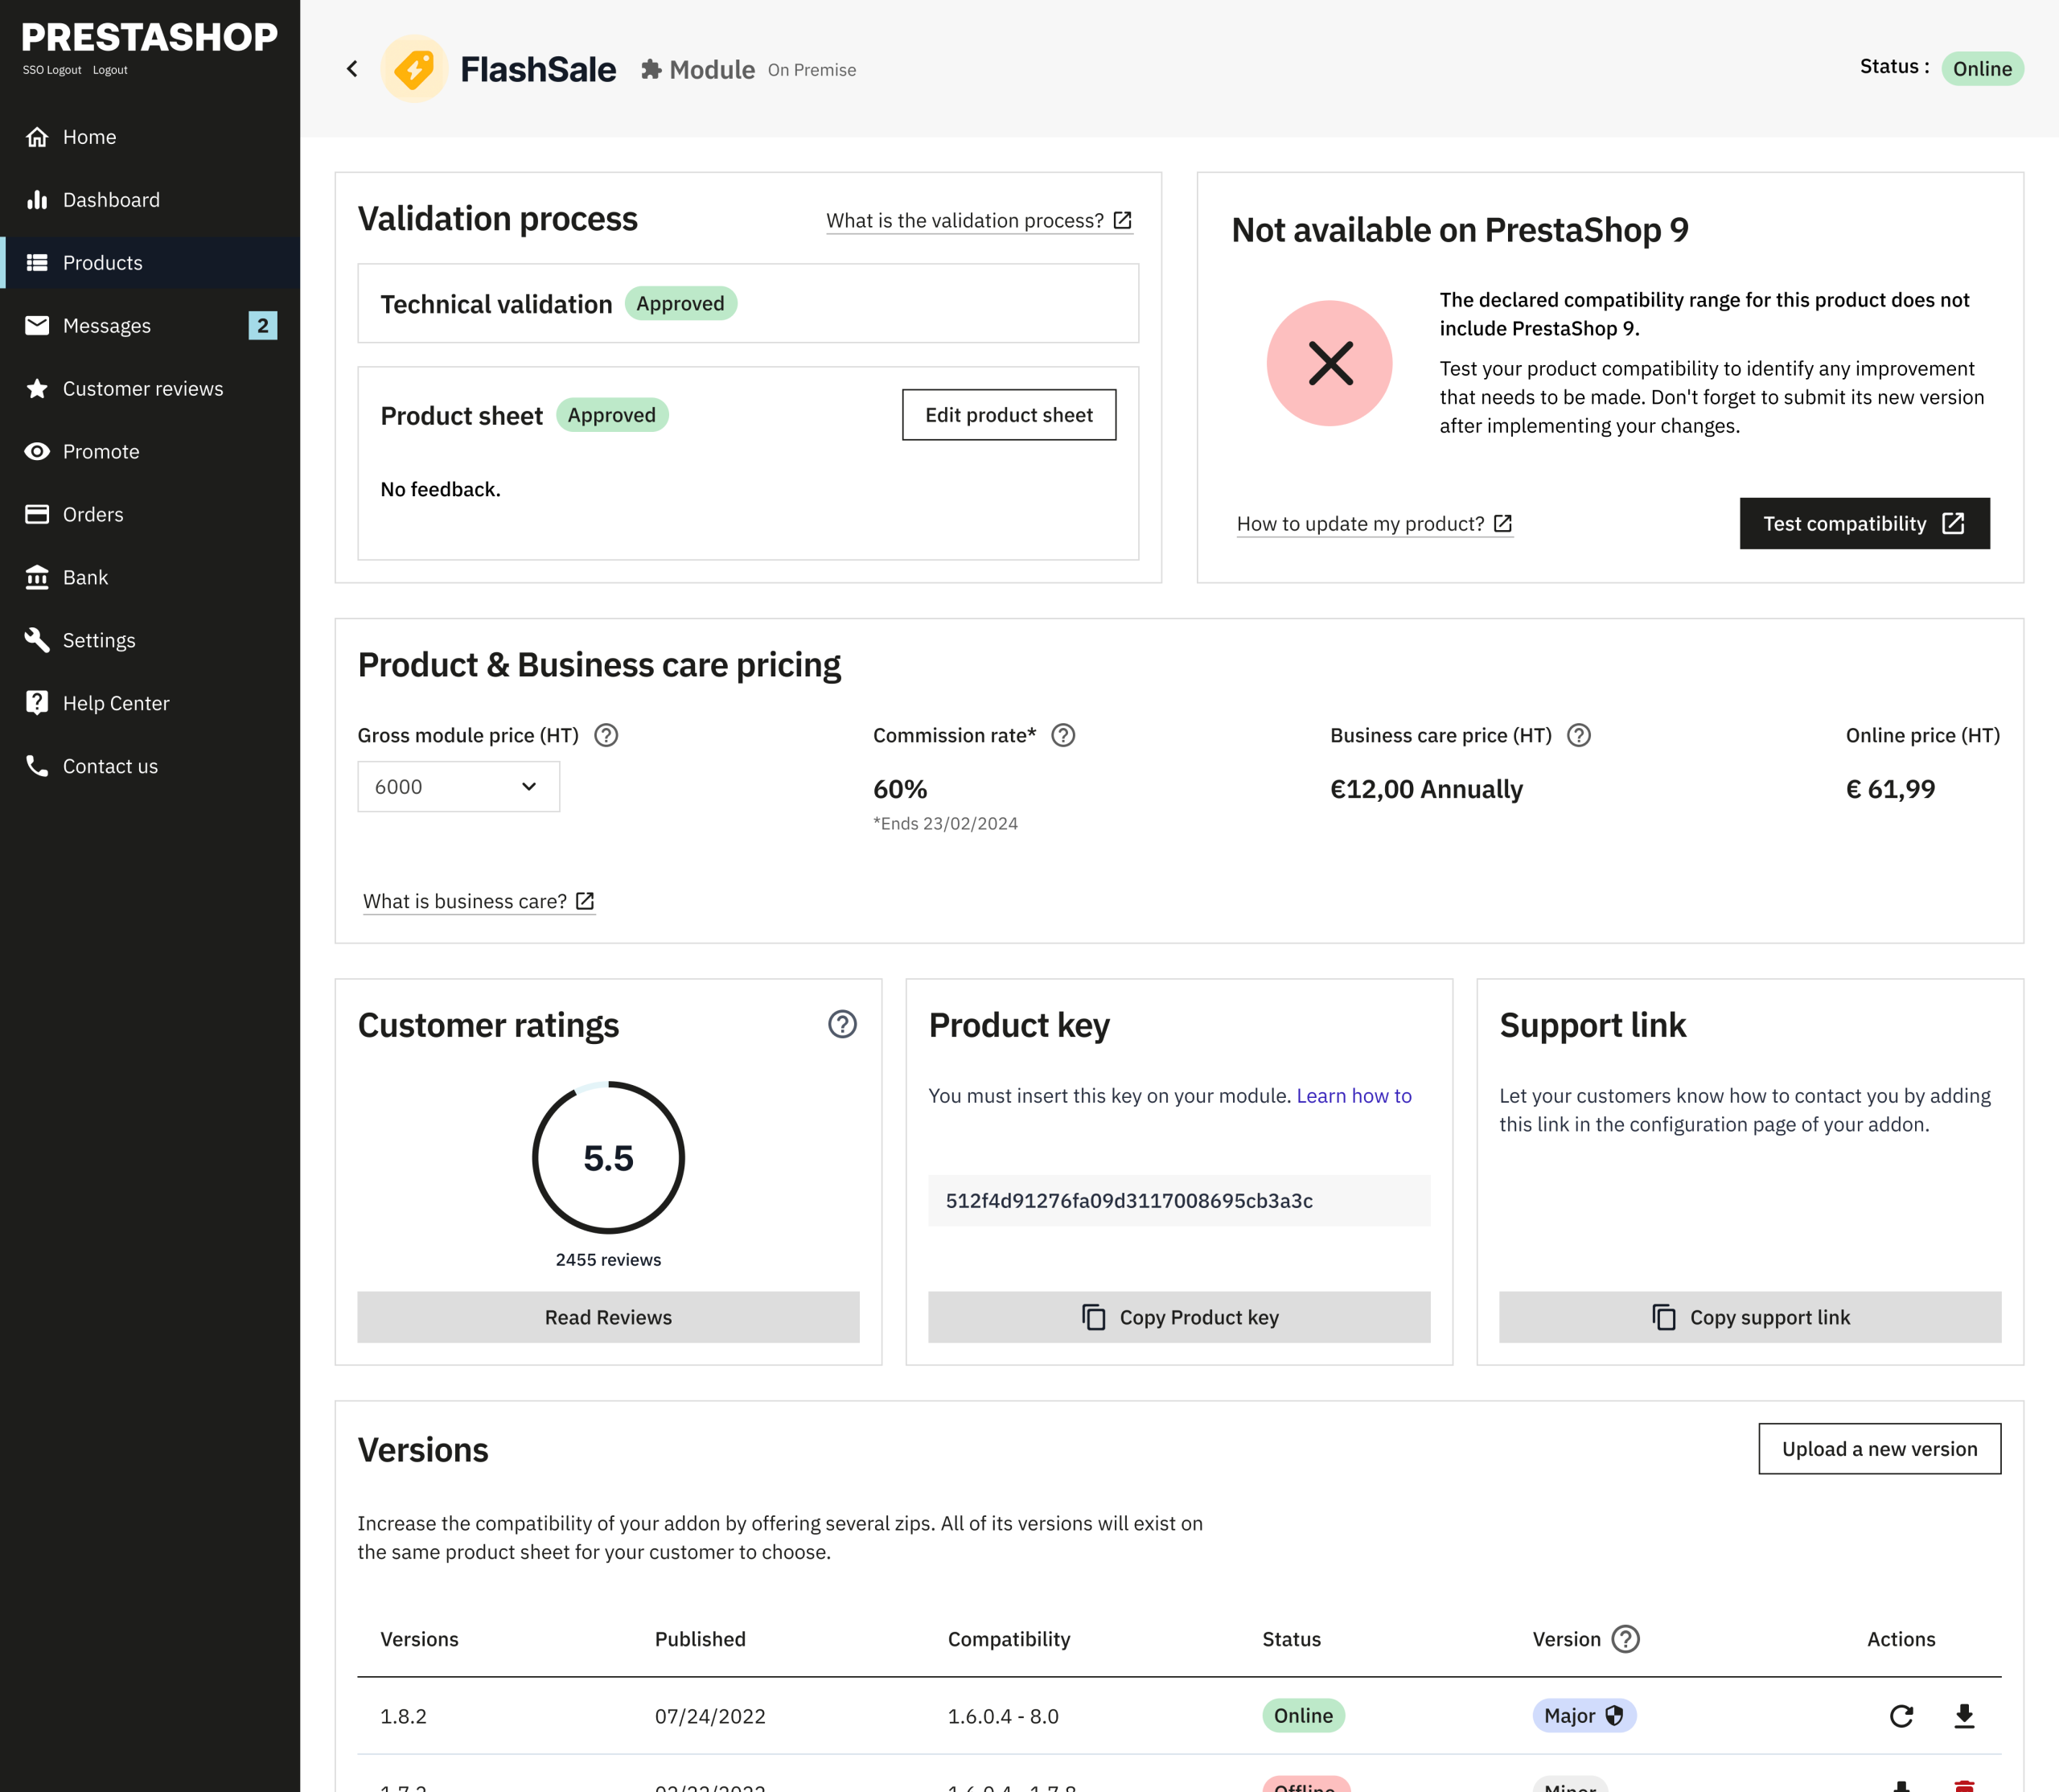
Task: Click the Customer ratings help icon
Action: tap(842, 1024)
